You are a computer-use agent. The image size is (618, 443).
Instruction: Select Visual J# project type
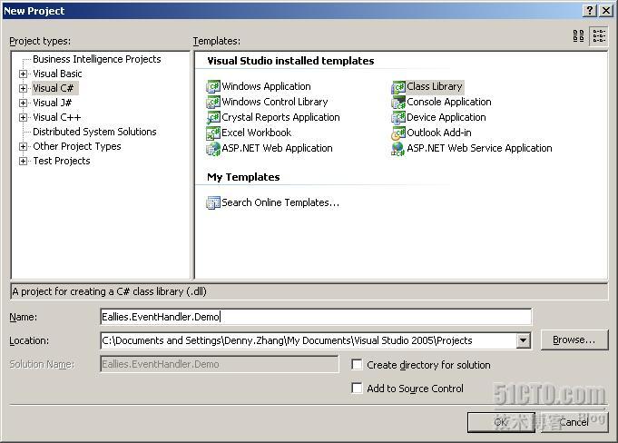[53, 103]
